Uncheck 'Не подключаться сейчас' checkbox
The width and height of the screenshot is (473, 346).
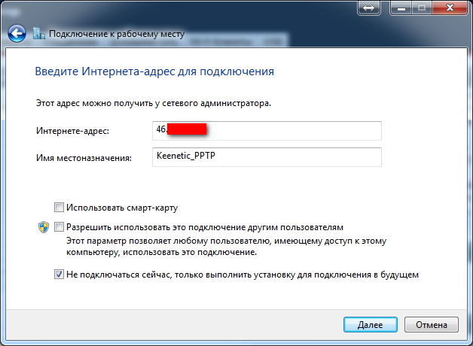[x=59, y=275]
